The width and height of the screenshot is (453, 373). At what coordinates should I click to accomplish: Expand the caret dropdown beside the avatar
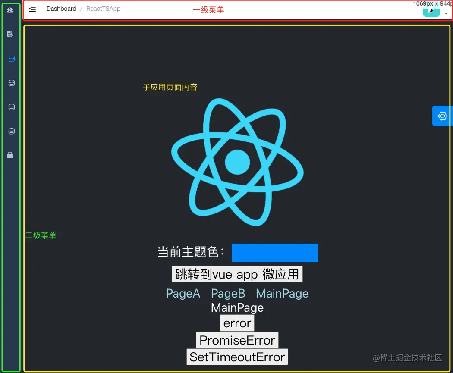(x=446, y=13)
